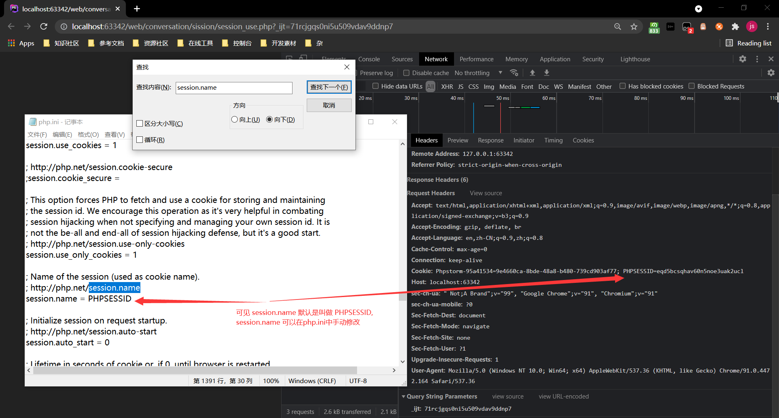Click Notepad horizontal scroll right arrow
The height and width of the screenshot is (418, 779).
[394, 370]
